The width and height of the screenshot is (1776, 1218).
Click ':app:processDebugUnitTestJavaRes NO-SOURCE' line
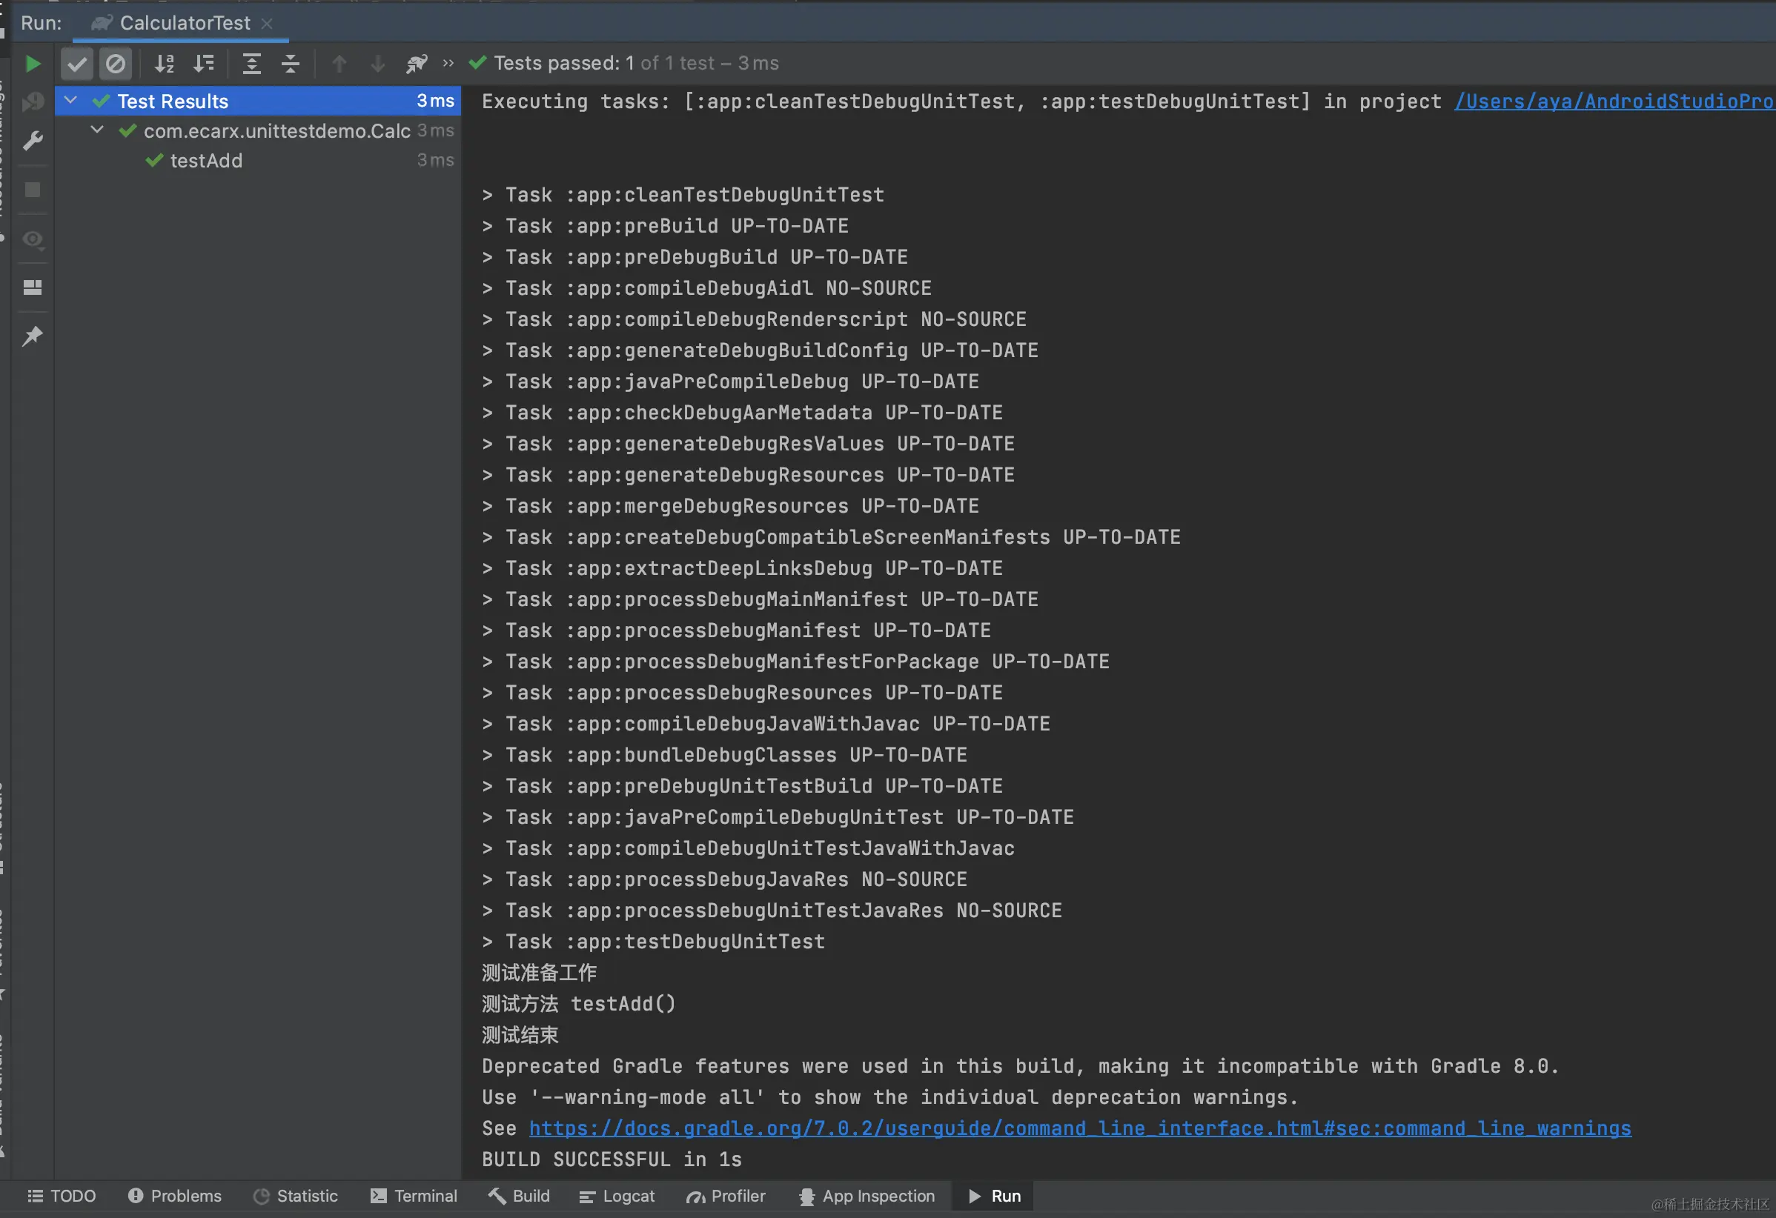point(772,911)
